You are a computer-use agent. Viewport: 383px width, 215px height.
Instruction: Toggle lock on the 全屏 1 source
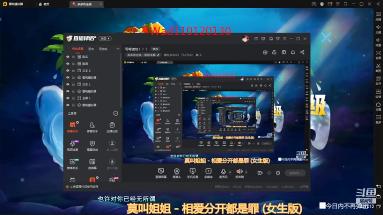click(73, 98)
